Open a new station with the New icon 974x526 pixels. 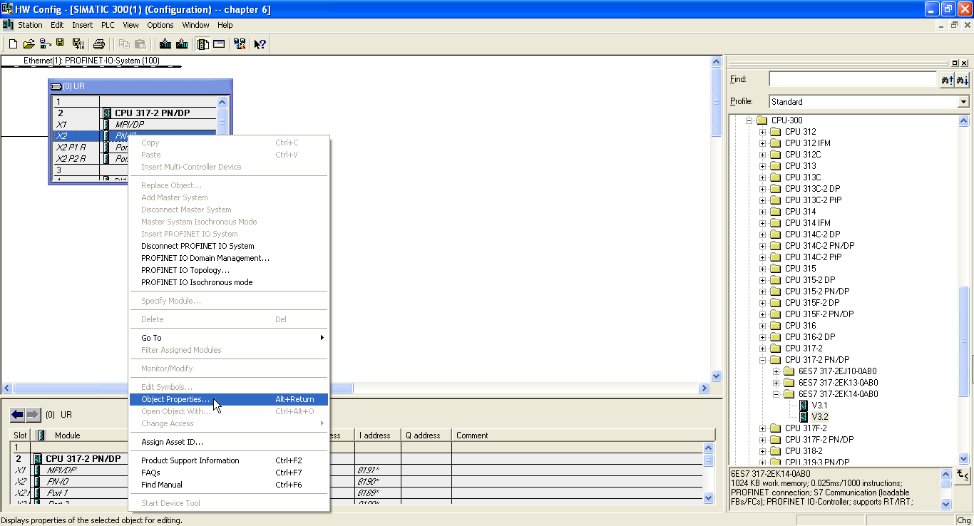12,43
